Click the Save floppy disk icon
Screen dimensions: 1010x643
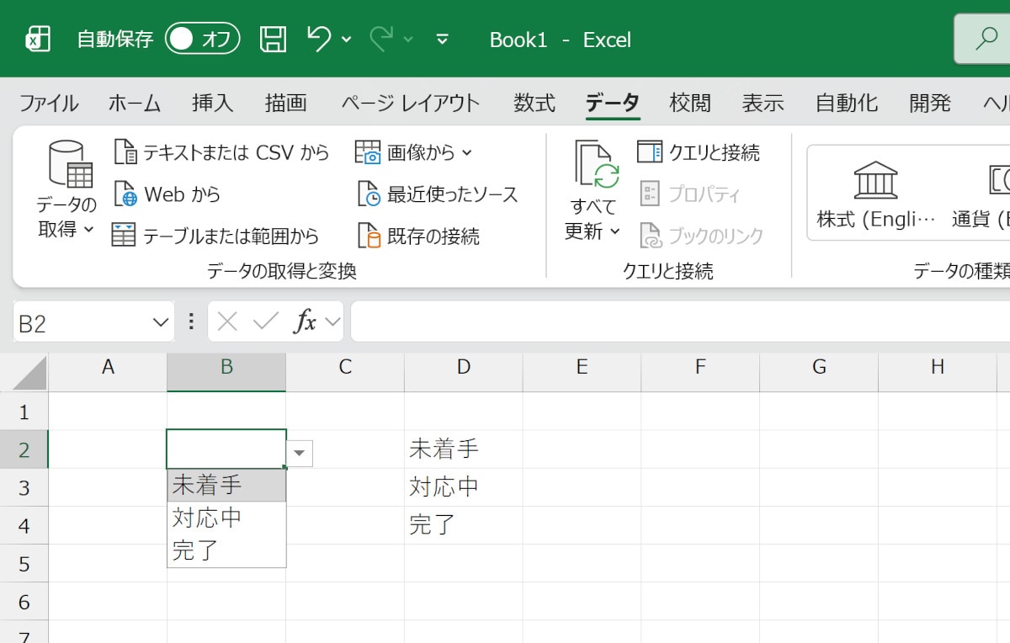tap(272, 40)
